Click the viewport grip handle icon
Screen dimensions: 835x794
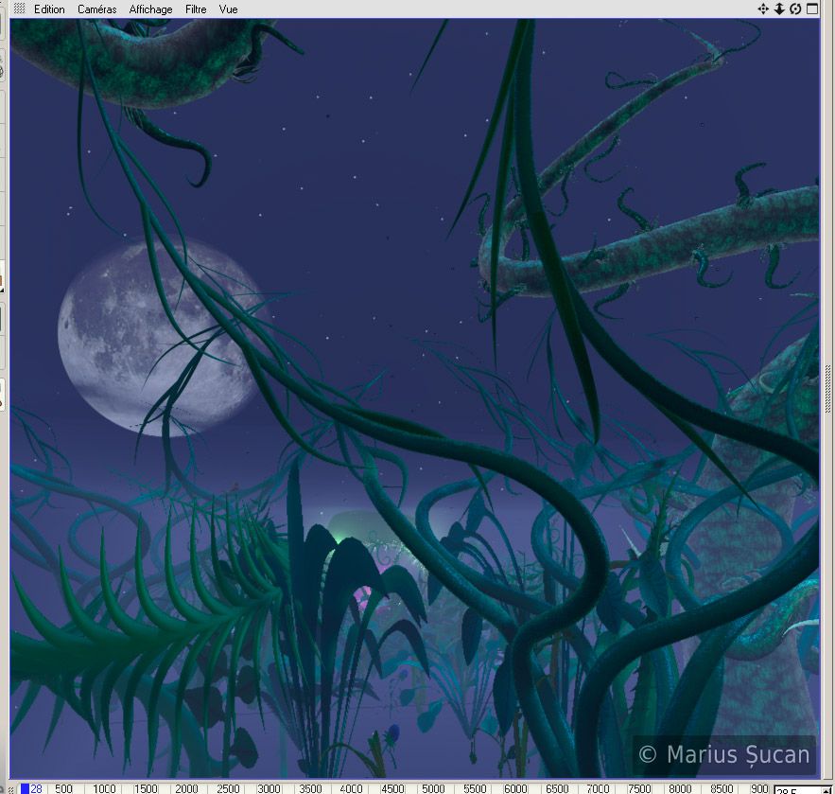click(19, 9)
